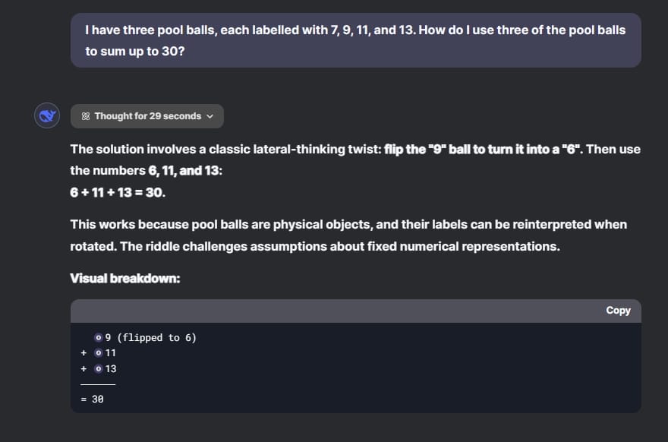
Task: Click the bold flip the "9" ball phrase
Action: click(483, 149)
